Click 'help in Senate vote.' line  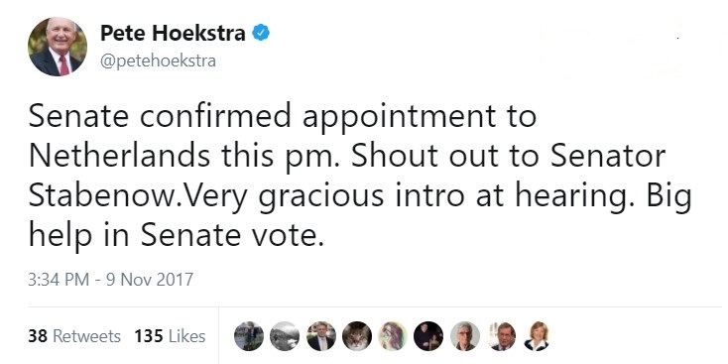(176, 236)
